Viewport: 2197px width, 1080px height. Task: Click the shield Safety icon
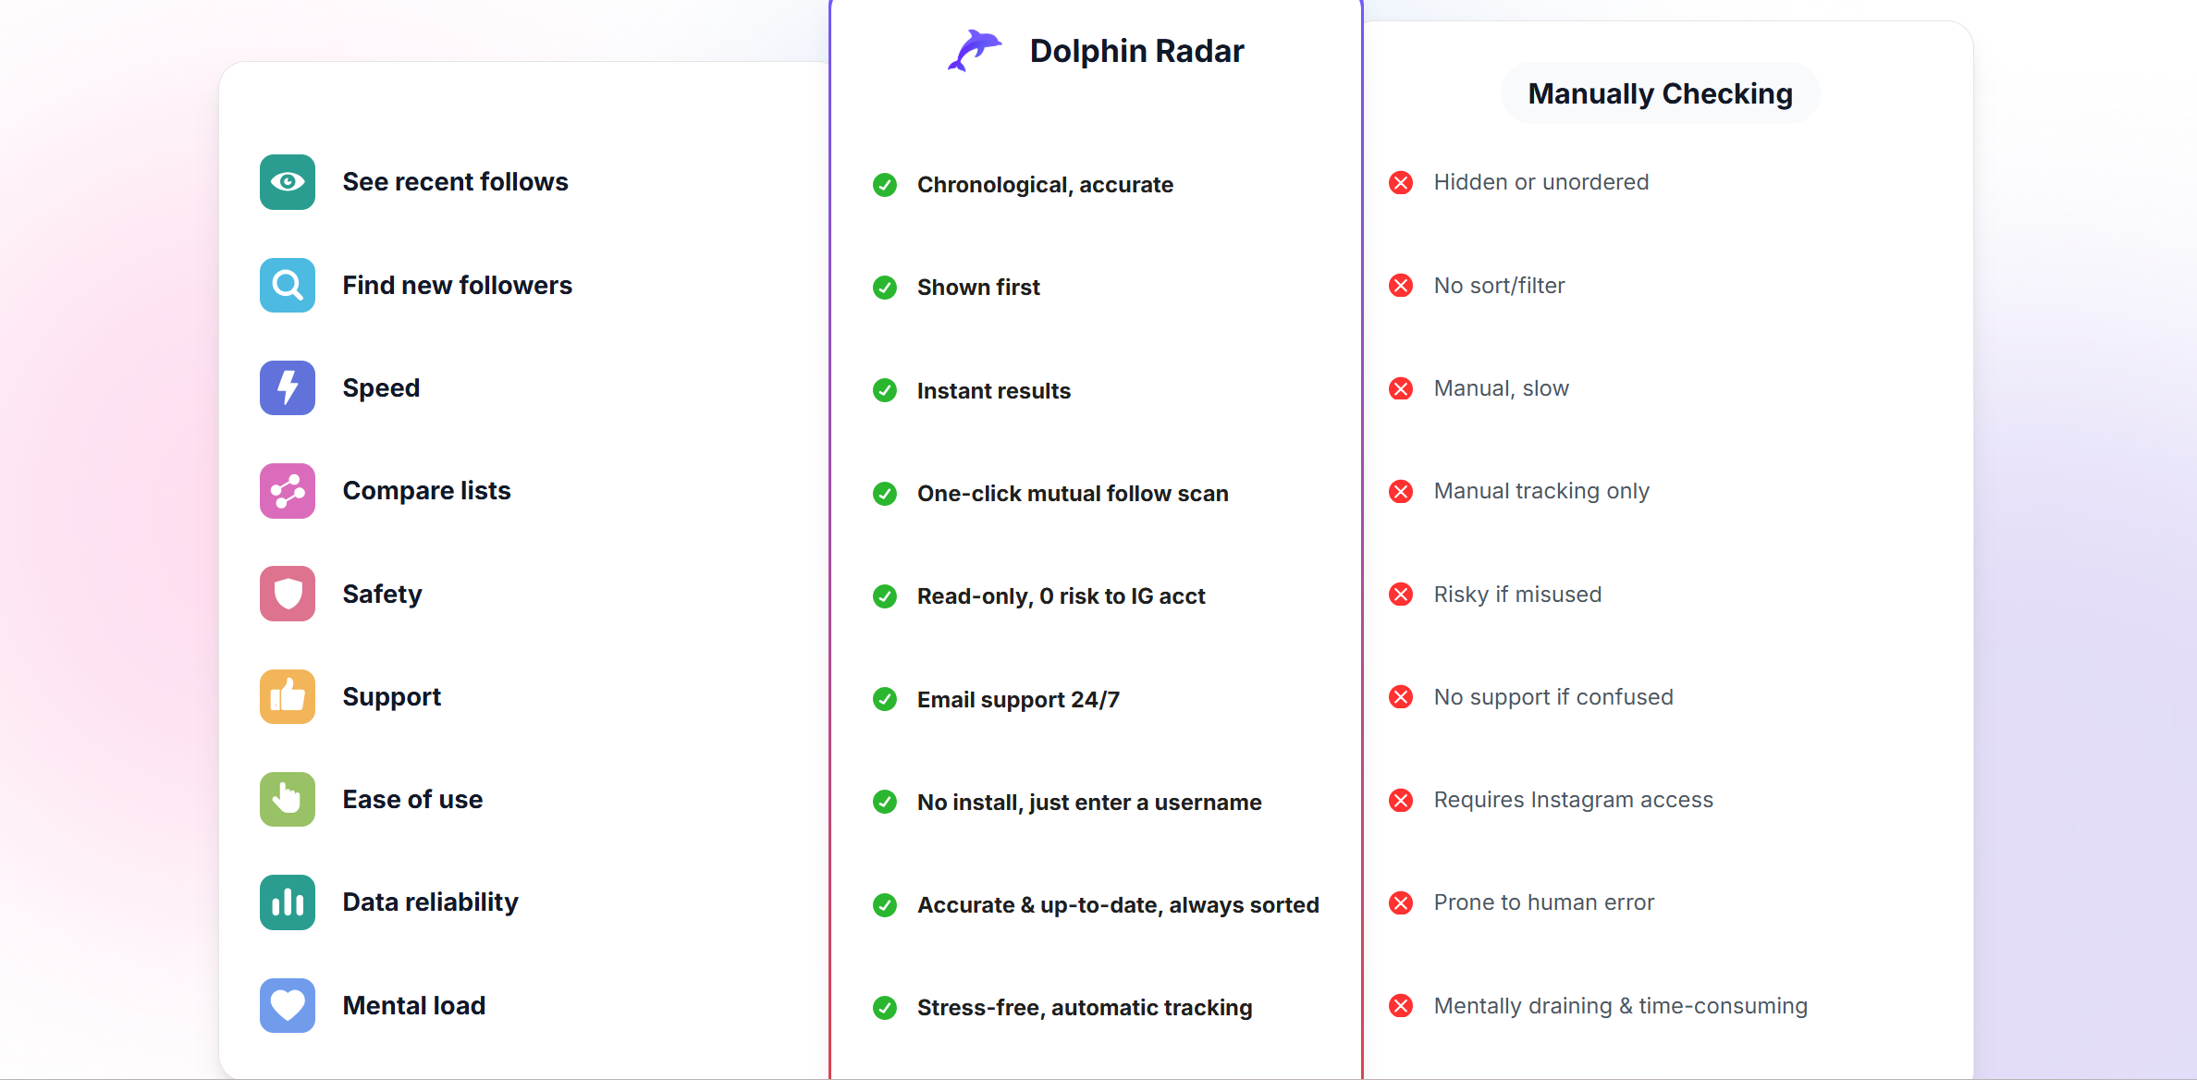[287, 594]
